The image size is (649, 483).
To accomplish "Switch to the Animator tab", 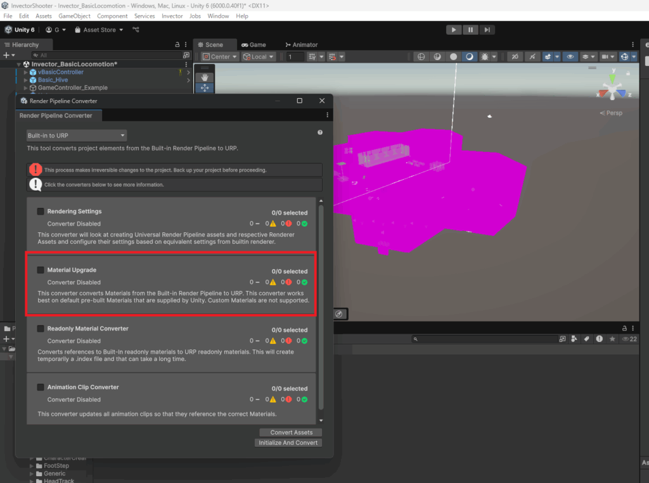I will tap(301, 45).
